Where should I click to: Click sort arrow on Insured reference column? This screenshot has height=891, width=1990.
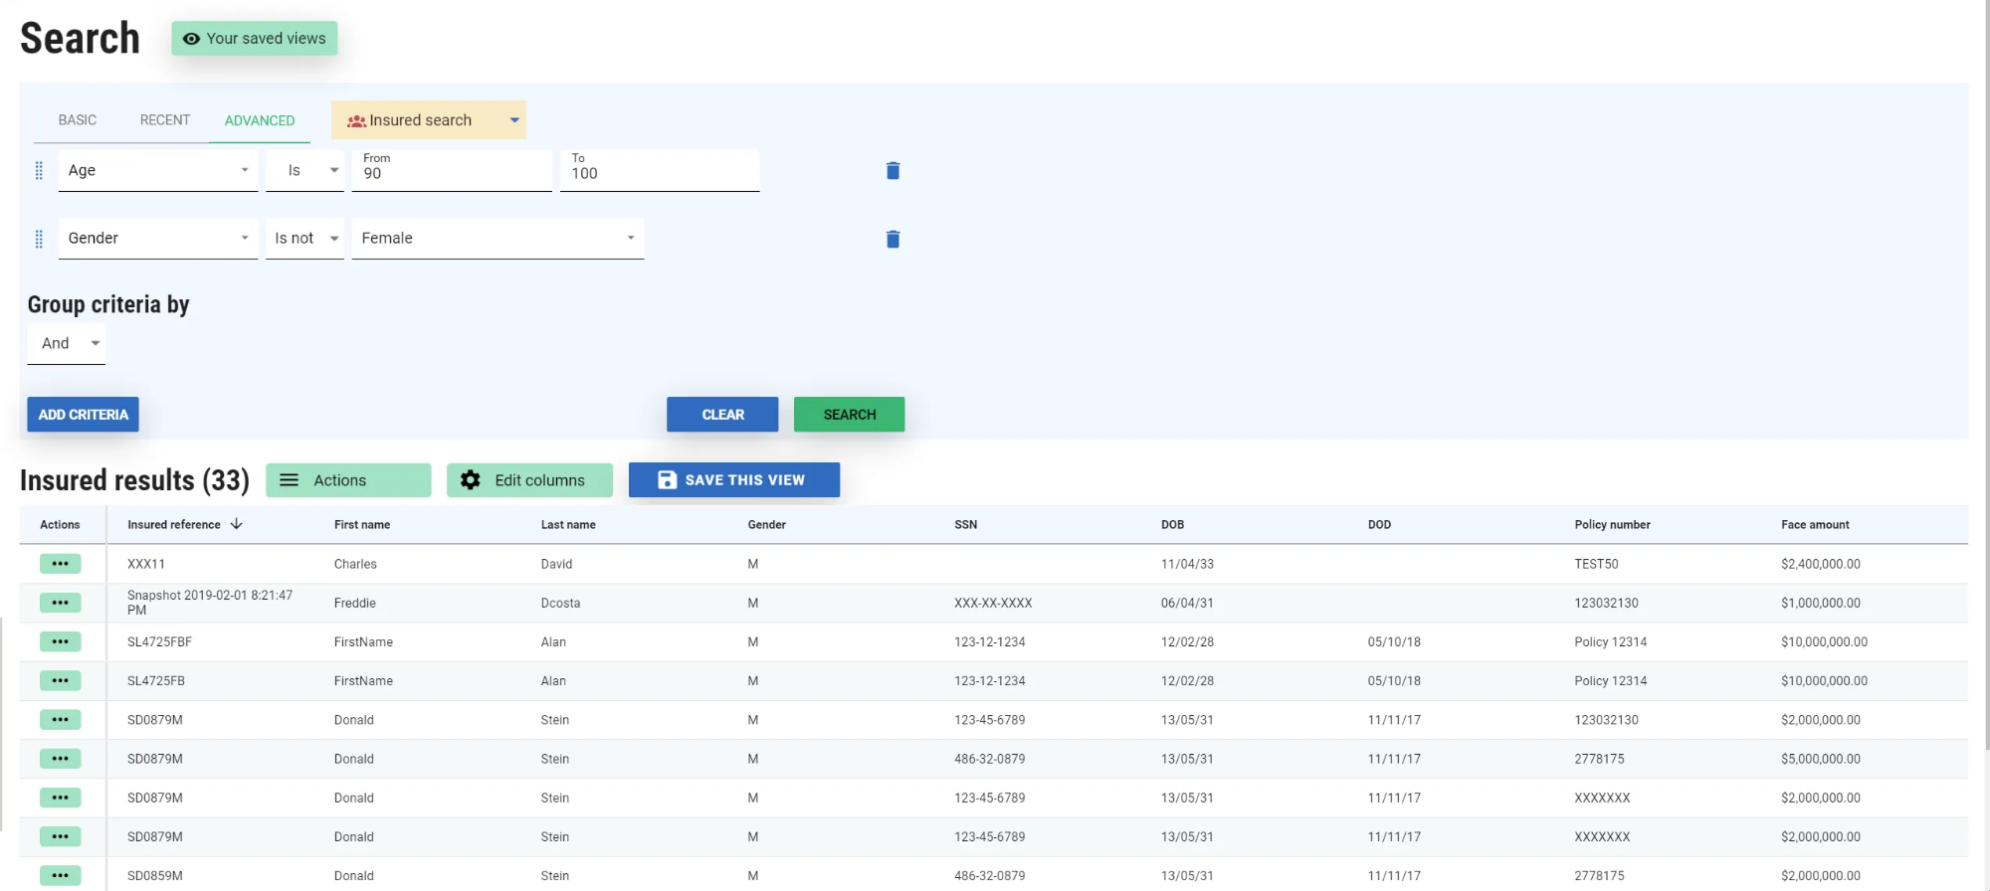pyautogui.click(x=236, y=524)
